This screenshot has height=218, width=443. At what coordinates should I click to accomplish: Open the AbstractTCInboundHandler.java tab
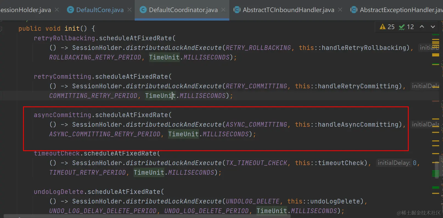(288, 10)
